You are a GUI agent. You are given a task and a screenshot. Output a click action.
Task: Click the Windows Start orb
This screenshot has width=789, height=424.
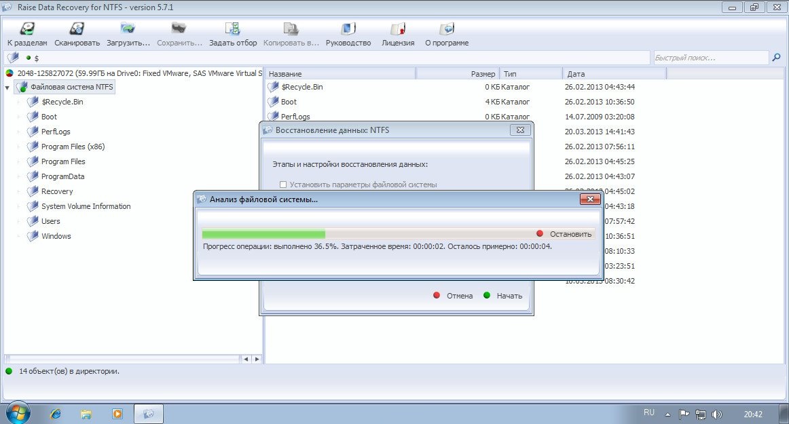18,413
